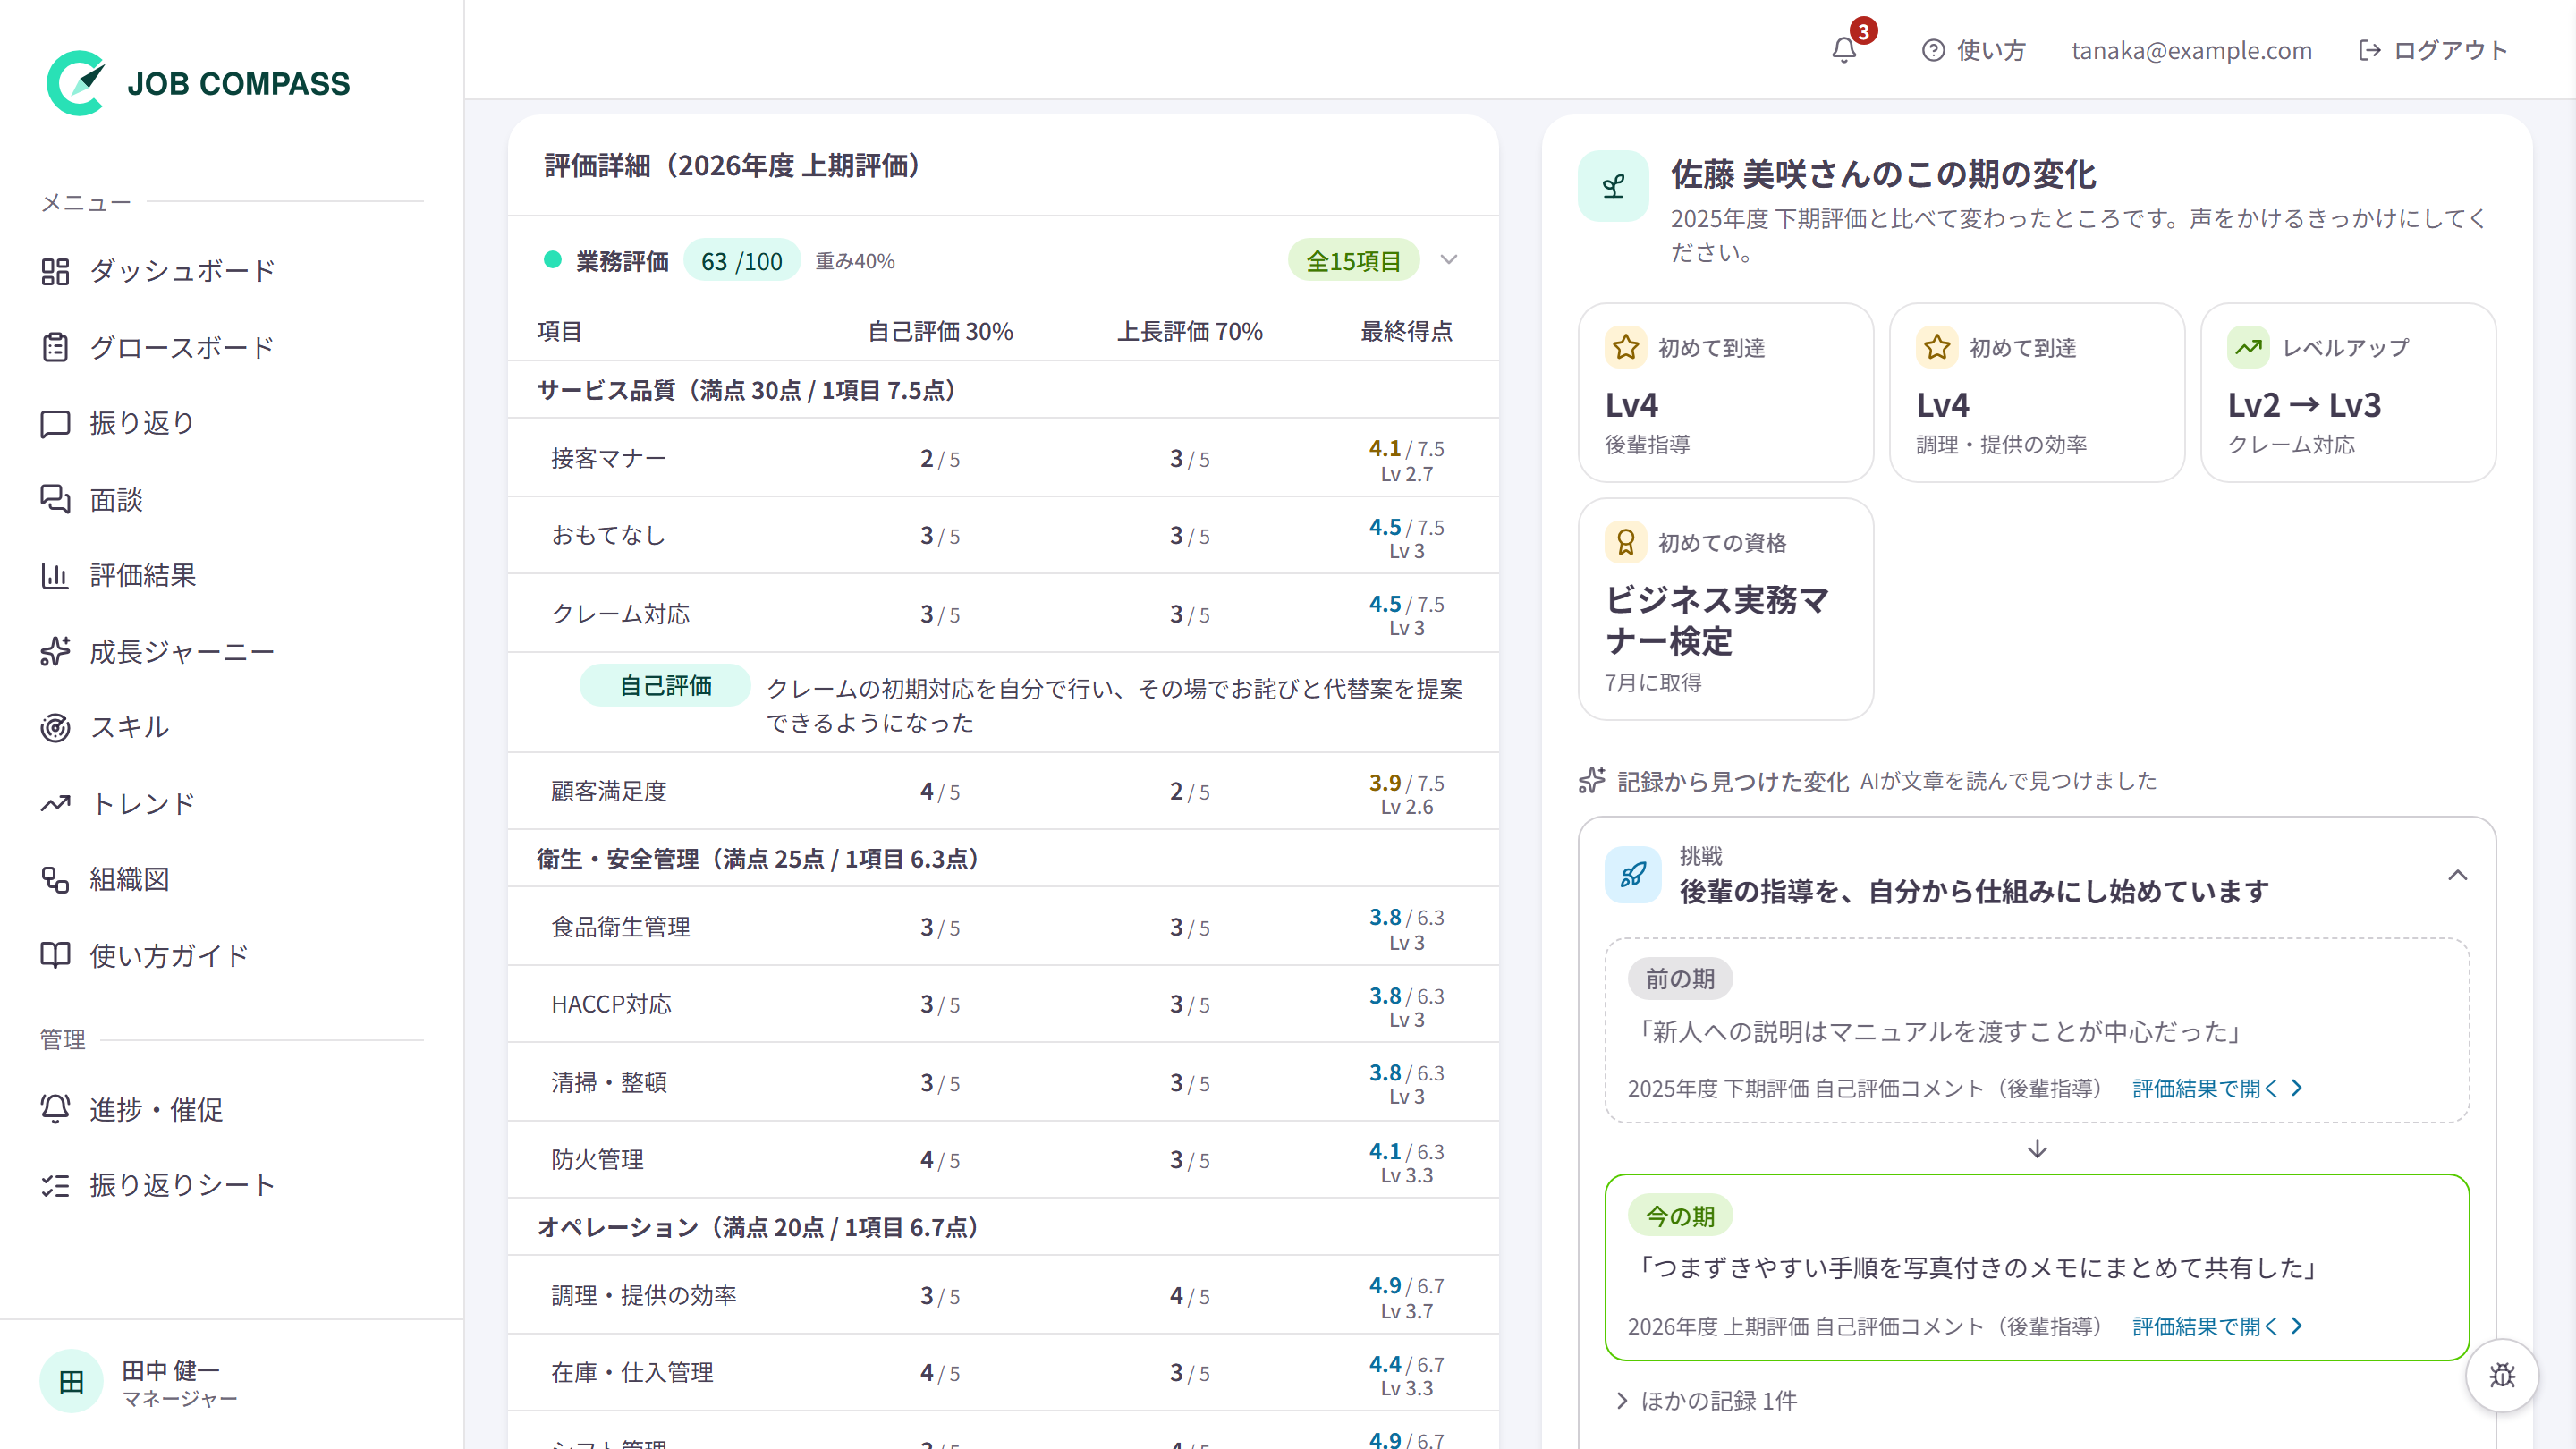Screen dimensions: 2576x1449
Task: Click the 組織図 org chart icon
Action: click(x=55, y=879)
